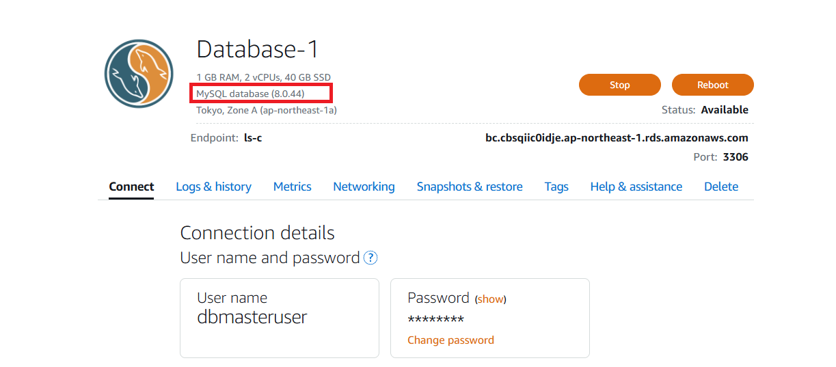Open the Metrics tab
Viewport: 836px width, 367px height.
(292, 187)
